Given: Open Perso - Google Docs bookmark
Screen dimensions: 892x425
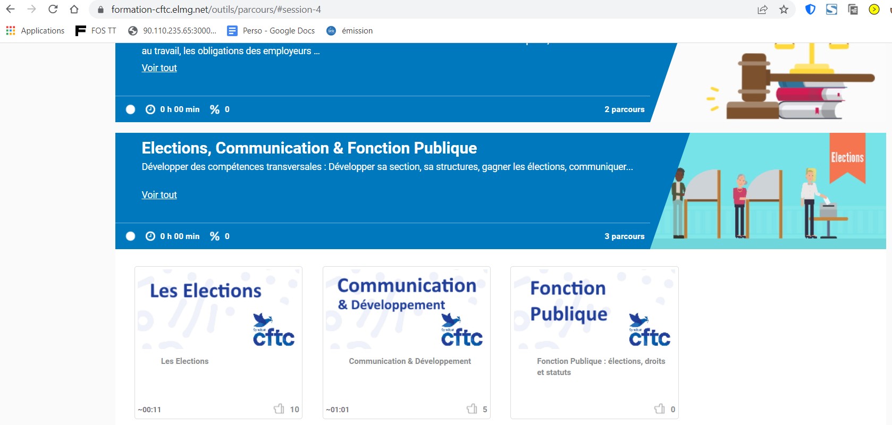Looking at the screenshot, I should click(271, 31).
